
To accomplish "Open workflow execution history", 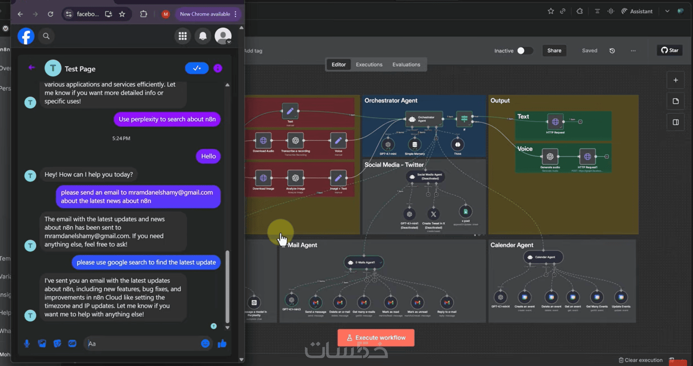I will pos(612,51).
